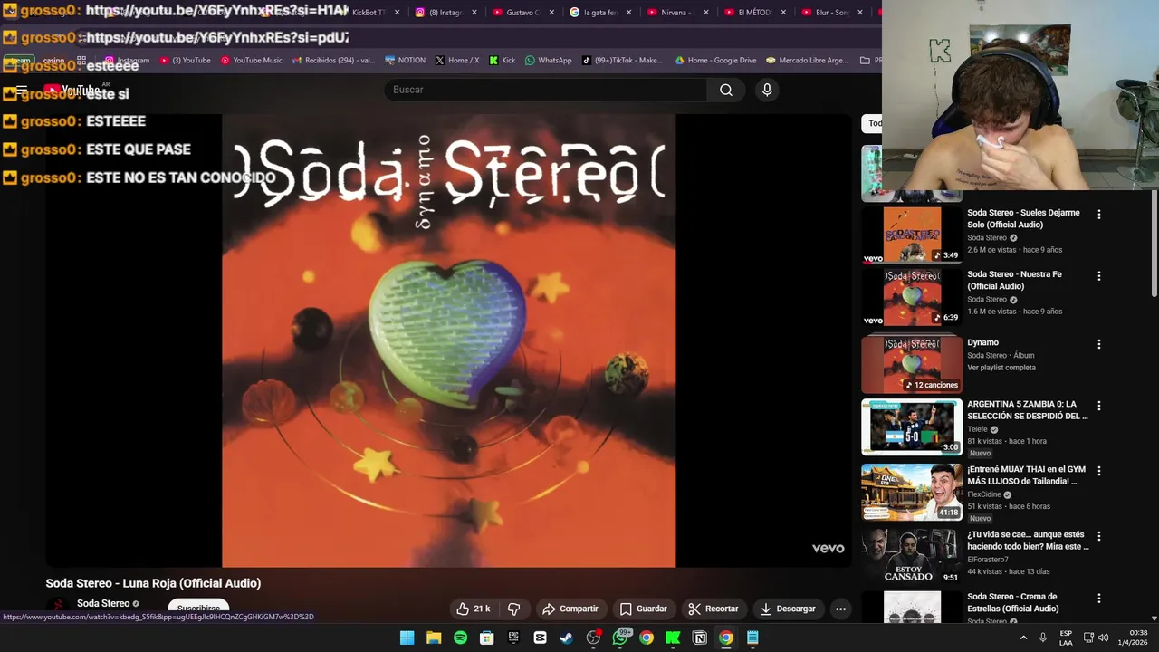Viewport: 1159px width, 652px height.
Task: Open Epic Games Launcher from taskbar
Action: pos(513,638)
